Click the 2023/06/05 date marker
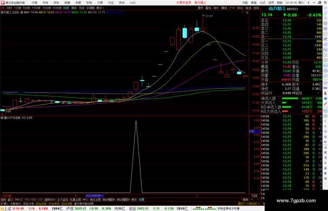 point(94,196)
